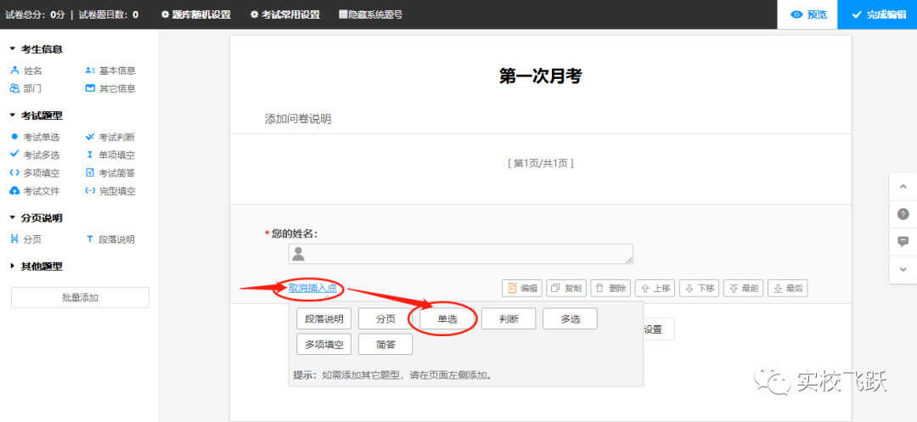Click the 编辑 edit icon on question toolbar

[512, 288]
